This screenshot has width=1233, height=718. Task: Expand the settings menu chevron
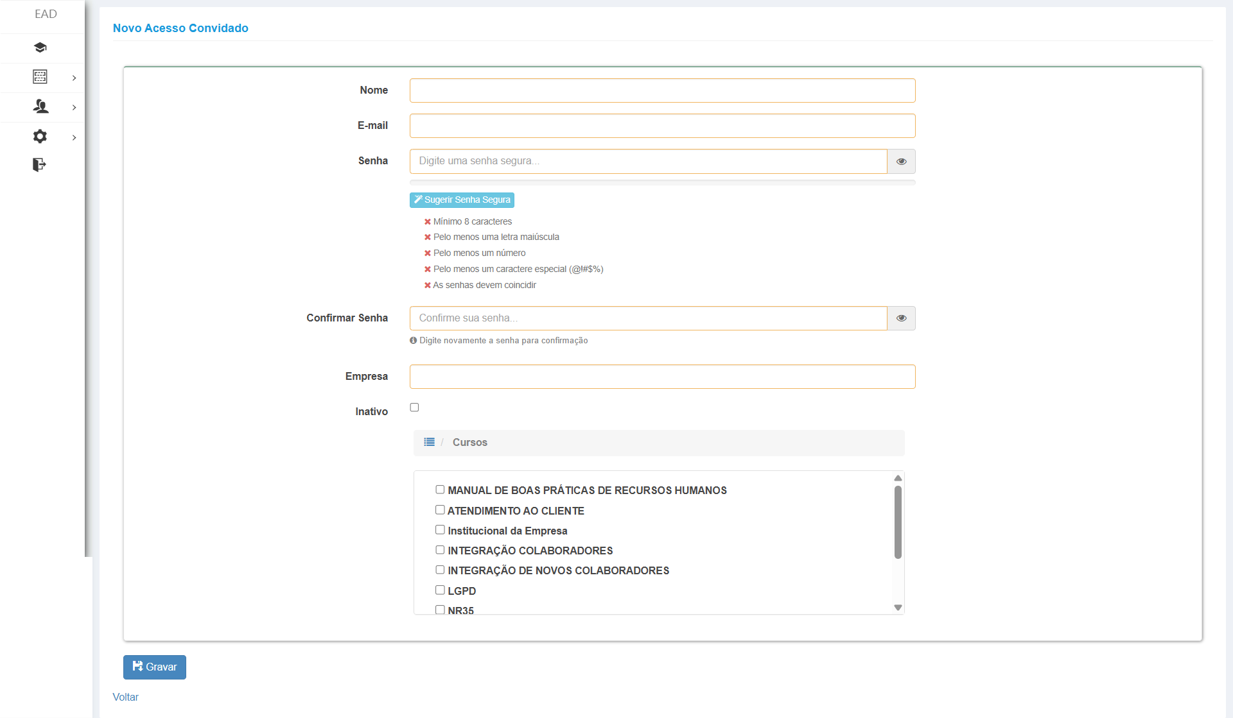tap(74, 137)
